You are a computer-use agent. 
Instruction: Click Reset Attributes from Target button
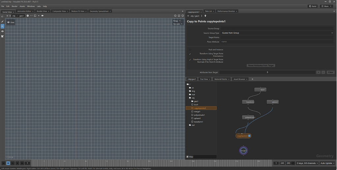pyautogui.click(x=261, y=66)
